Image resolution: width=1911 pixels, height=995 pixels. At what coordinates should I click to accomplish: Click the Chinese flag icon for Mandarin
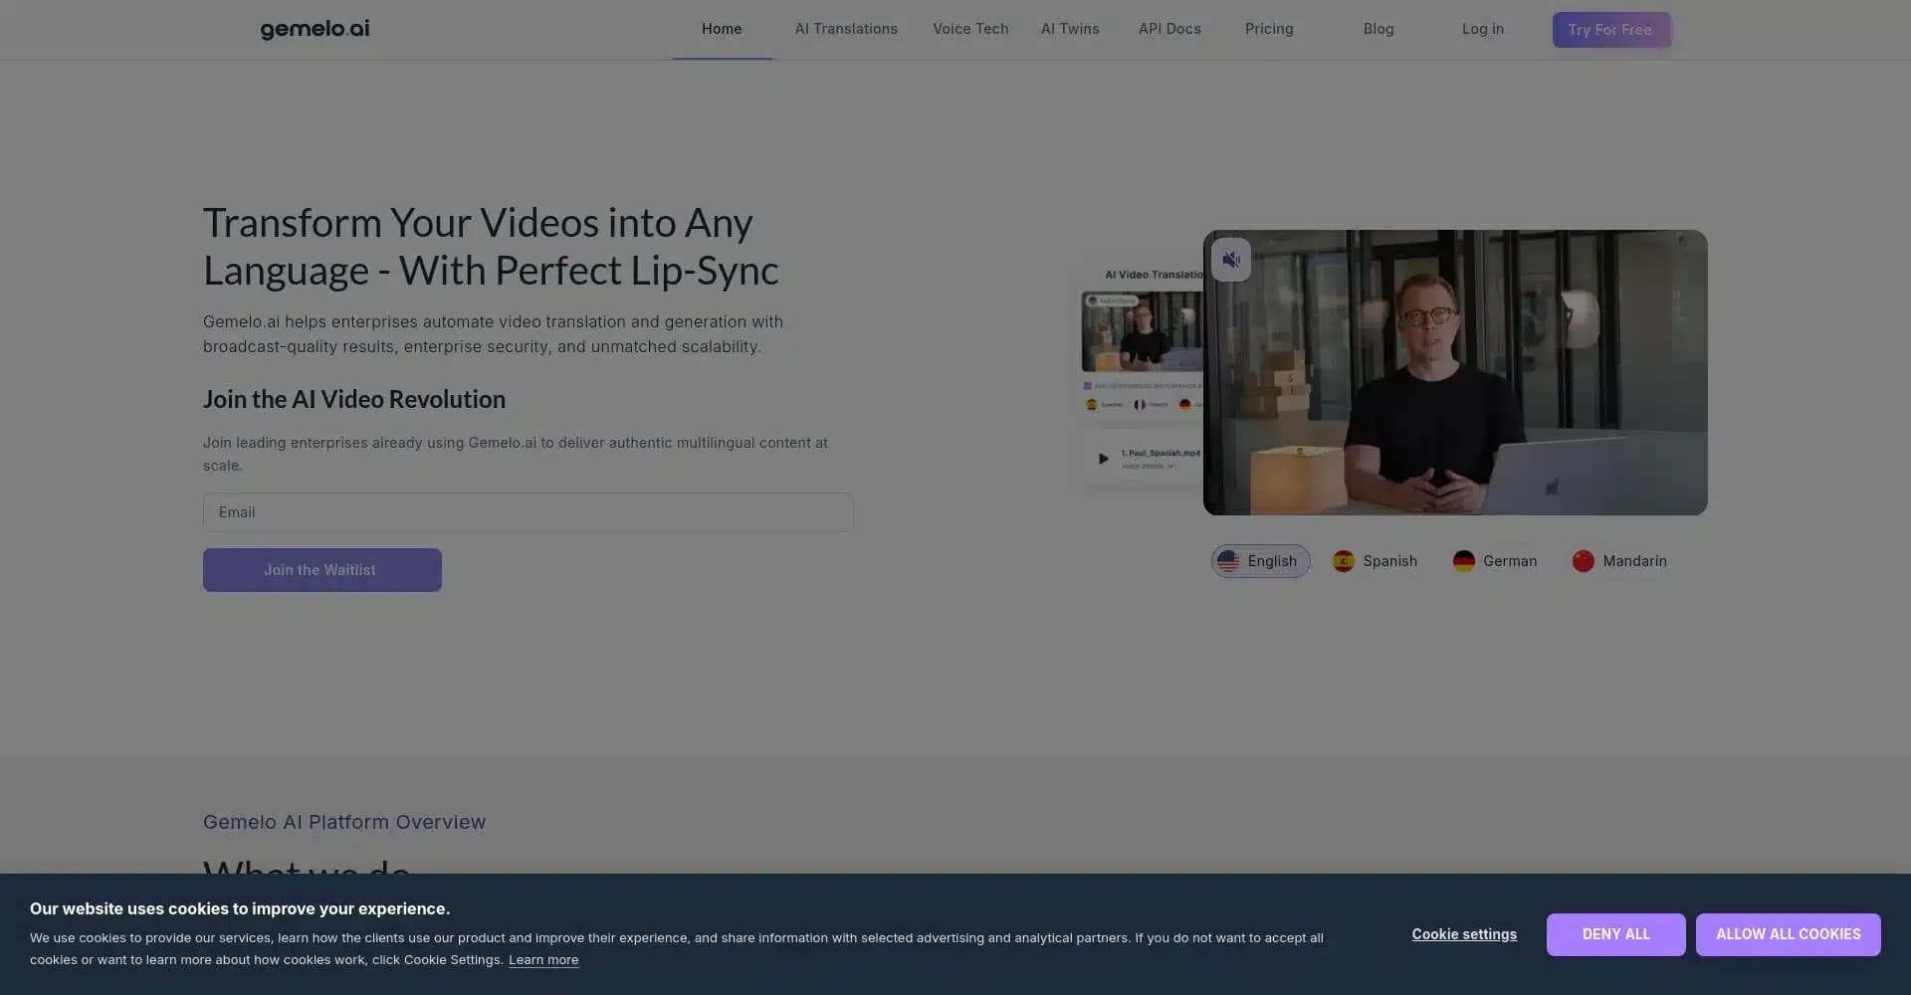pyautogui.click(x=1584, y=561)
